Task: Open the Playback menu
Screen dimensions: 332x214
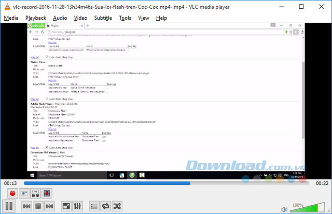Action: click(x=36, y=18)
